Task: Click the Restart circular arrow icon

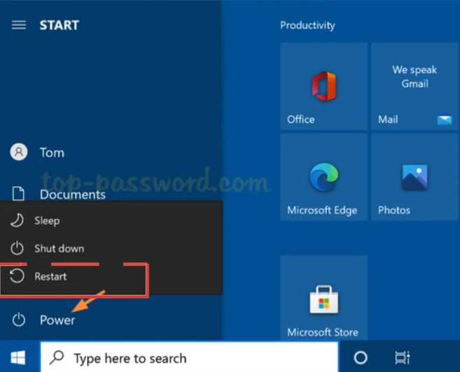Action: tap(17, 276)
